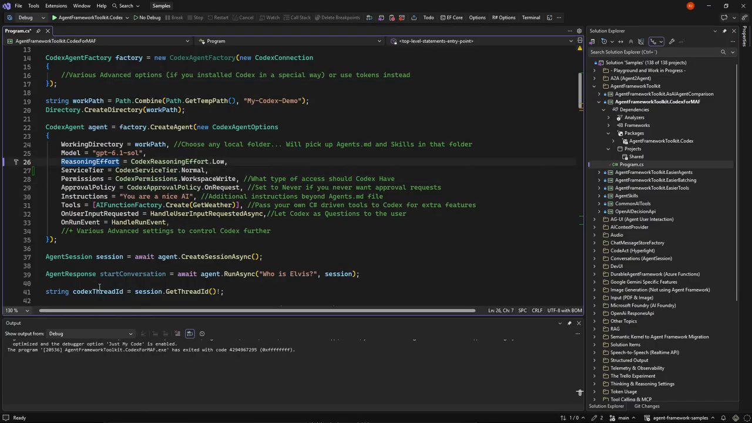This screenshot has height=423, width=752.
Task: Toggle SPC indentation indicator in editor status
Action: [522, 311]
